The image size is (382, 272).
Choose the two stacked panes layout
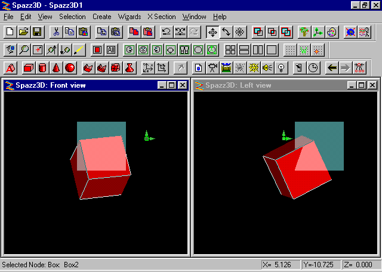[x=244, y=50]
